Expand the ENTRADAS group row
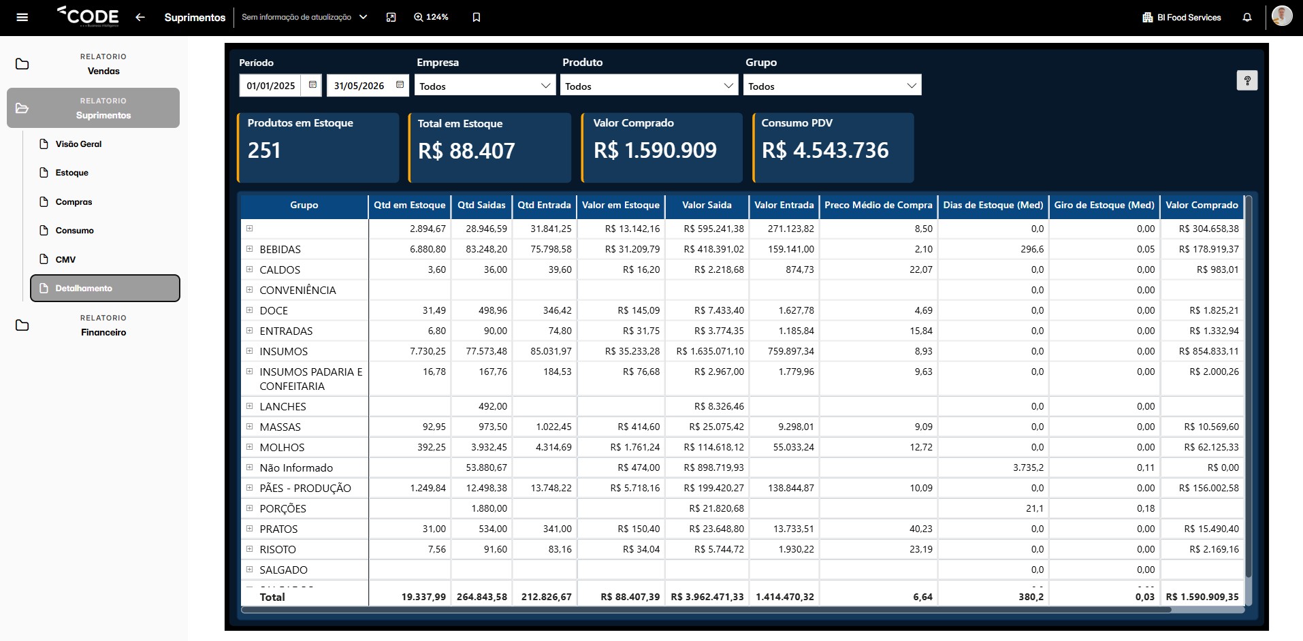This screenshot has height=641, width=1303. click(249, 330)
